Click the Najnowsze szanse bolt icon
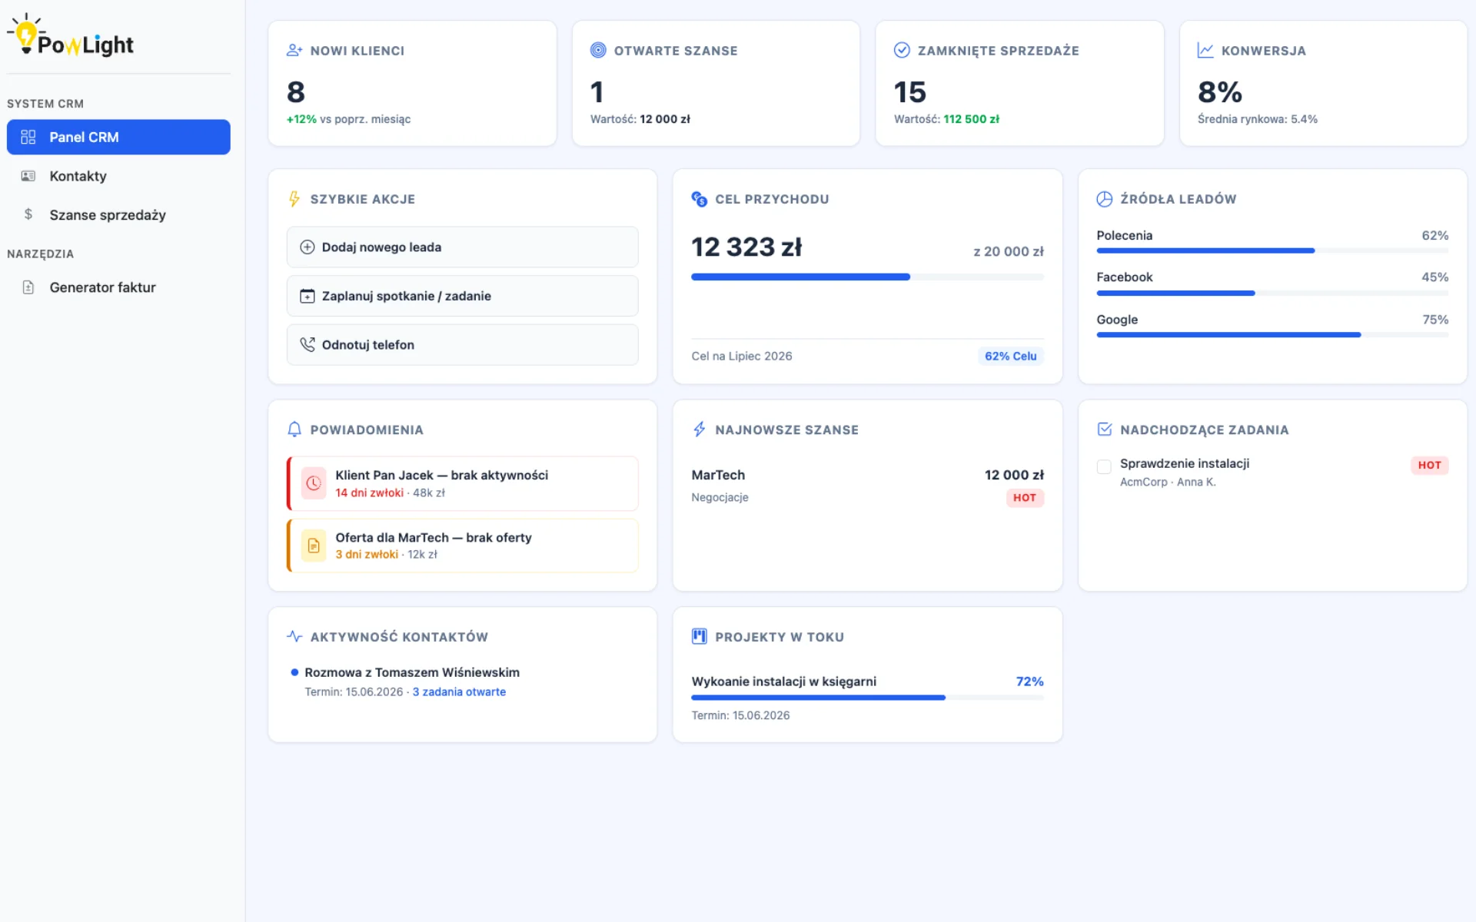This screenshot has height=922, width=1476. point(700,429)
